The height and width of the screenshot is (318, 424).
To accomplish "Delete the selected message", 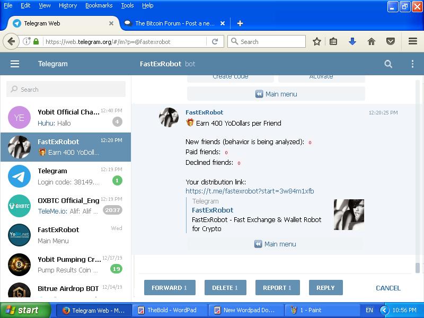I will pyautogui.click(x=225, y=287).
